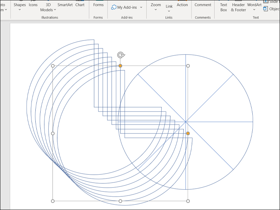The image size is (280, 210).
Task: Open the Shapes gallery dropdown
Action: [x=20, y=7]
